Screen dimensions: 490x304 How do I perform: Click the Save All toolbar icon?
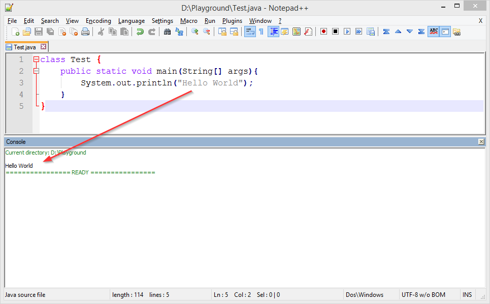pyautogui.click(x=50, y=32)
